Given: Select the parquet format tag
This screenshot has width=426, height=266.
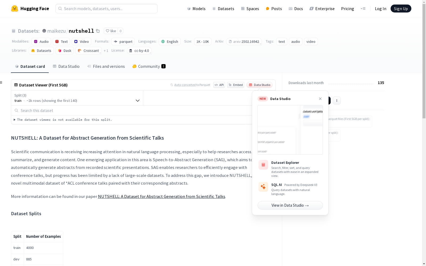Looking at the screenshot, I should pos(123,41).
